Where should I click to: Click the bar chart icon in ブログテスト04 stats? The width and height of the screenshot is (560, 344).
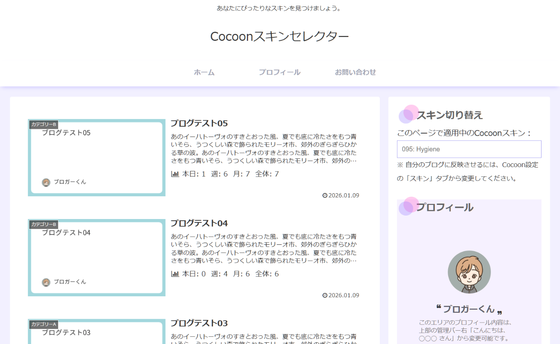point(175,274)
